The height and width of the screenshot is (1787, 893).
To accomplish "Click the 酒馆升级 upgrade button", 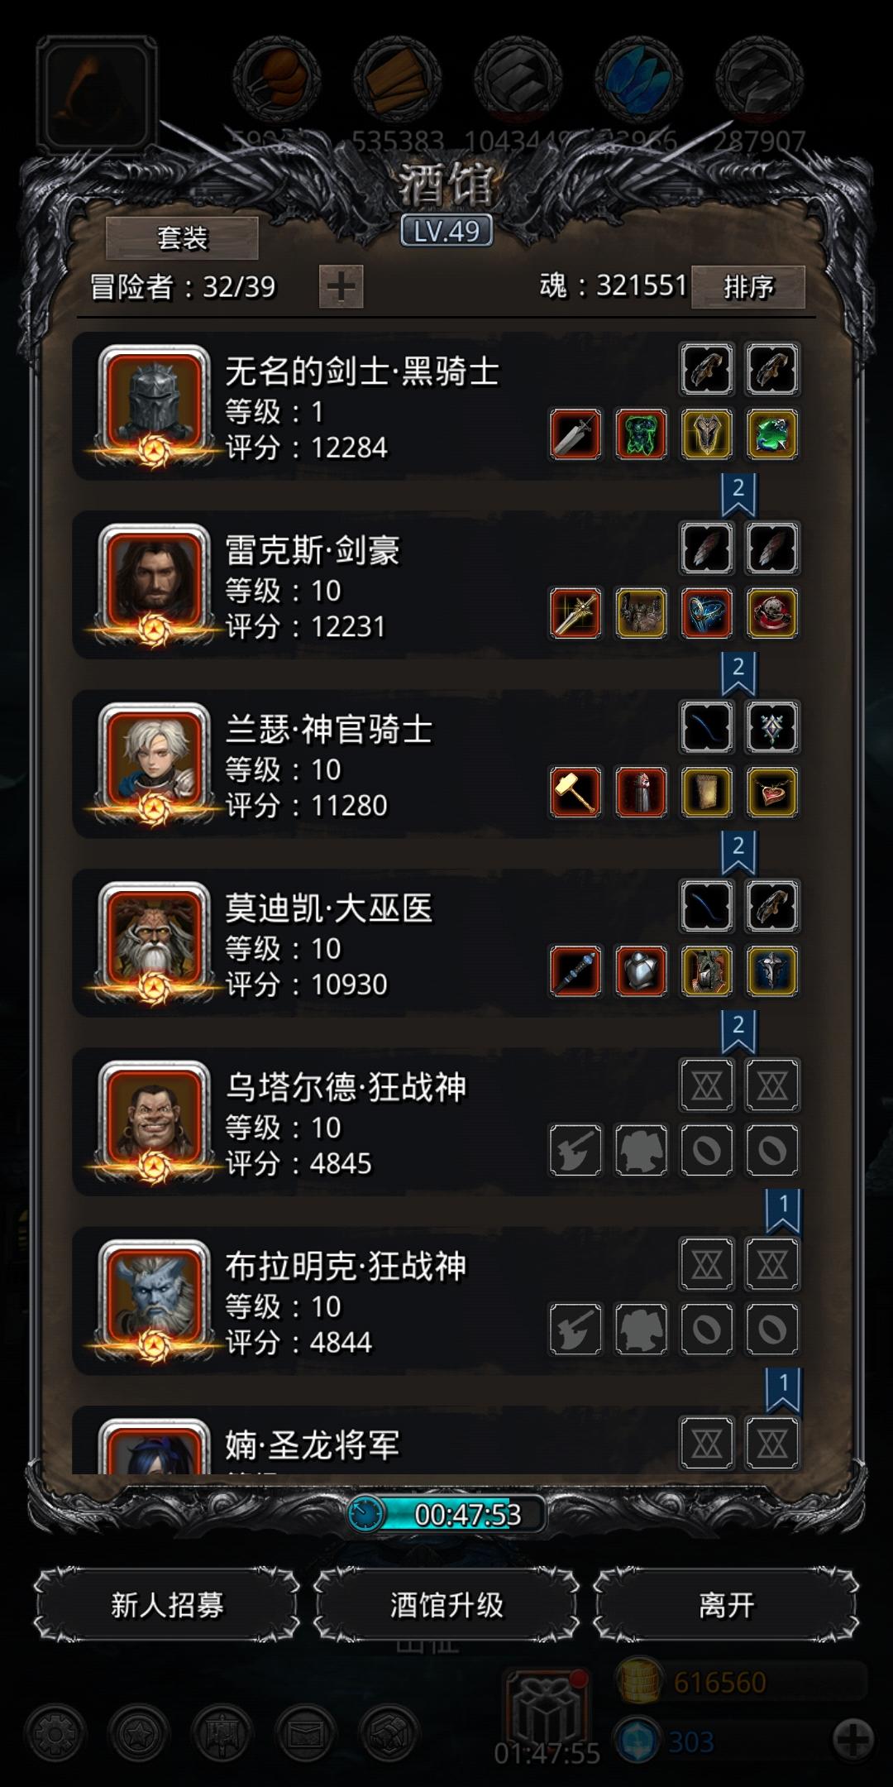I will [446, 1605].
